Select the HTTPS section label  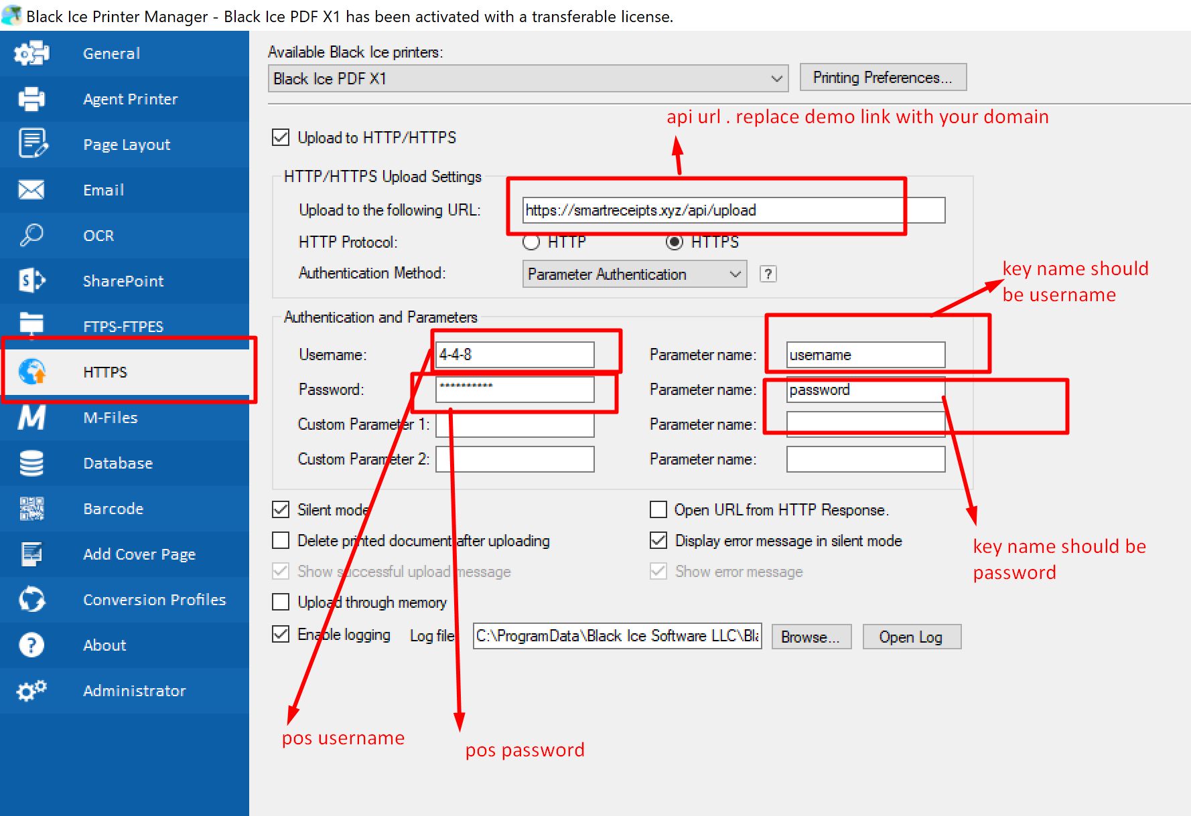coord(105,372)
